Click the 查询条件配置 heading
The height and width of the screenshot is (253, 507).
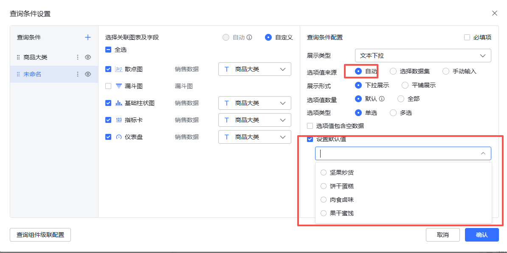click(x=325, y=37)
